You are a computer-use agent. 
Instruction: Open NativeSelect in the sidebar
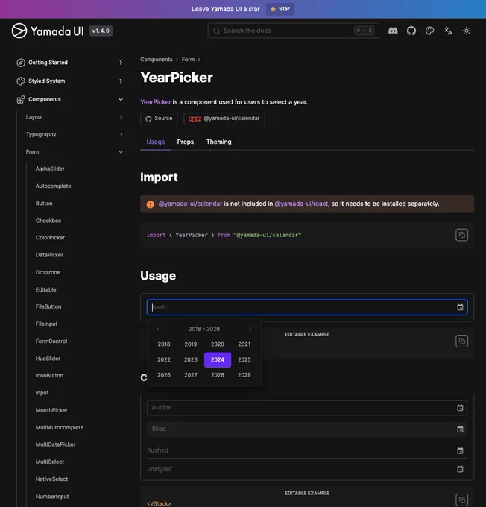pyautogui.click(x=51, y=479)
